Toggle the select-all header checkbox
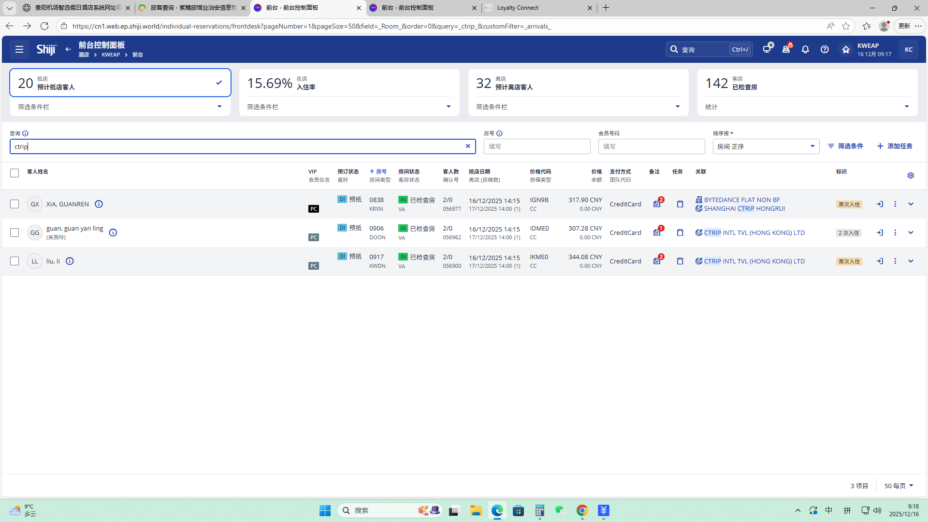This screenshot has height=522, width=928. pos(14,173)
